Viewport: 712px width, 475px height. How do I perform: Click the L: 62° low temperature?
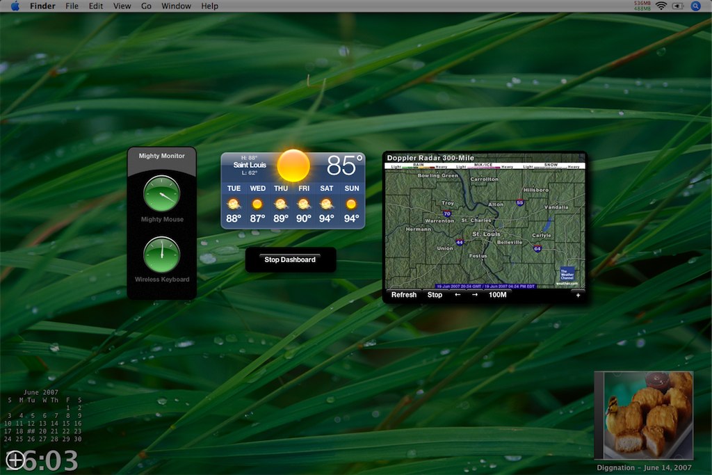click(250, 173)
